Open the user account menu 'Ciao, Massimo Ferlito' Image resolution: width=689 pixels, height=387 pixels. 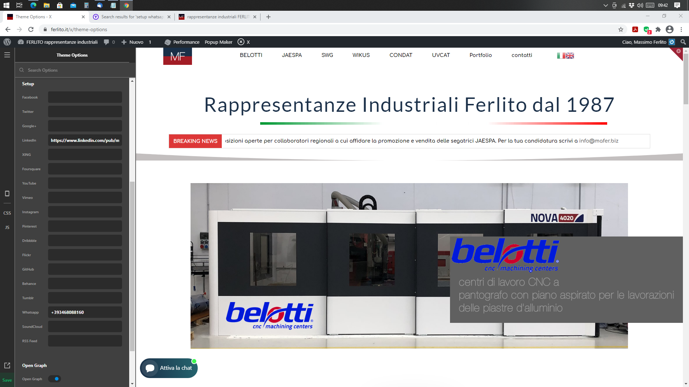coord(648,42)
